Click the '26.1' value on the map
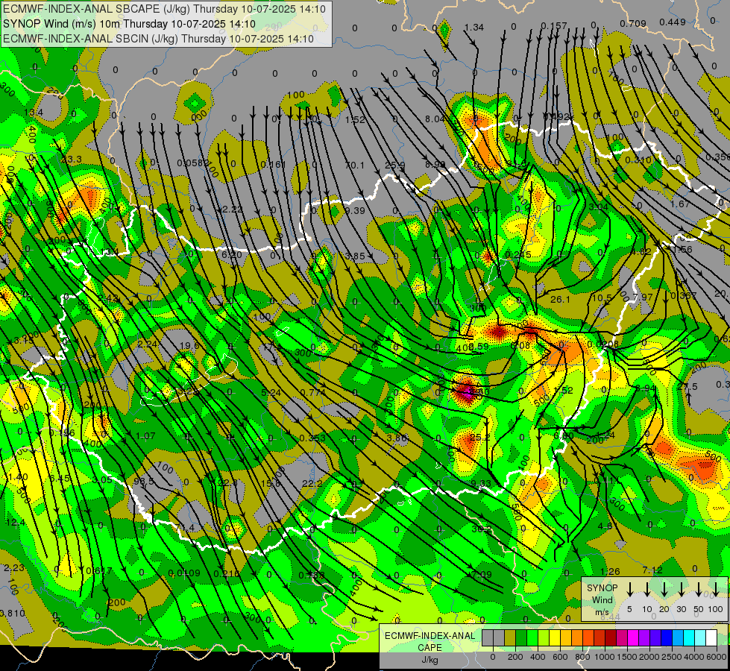 click(x=560, y=300)
